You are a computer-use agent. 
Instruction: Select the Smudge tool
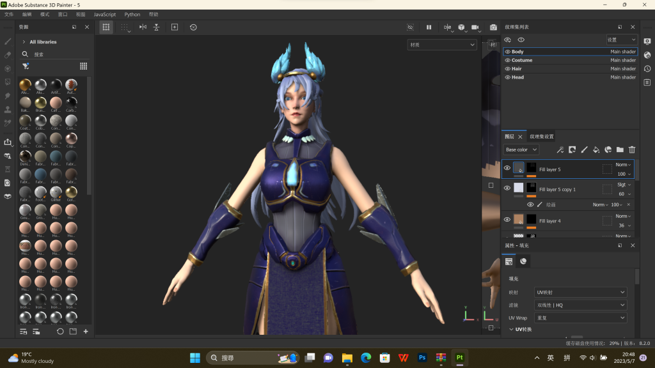click(8, 96)
